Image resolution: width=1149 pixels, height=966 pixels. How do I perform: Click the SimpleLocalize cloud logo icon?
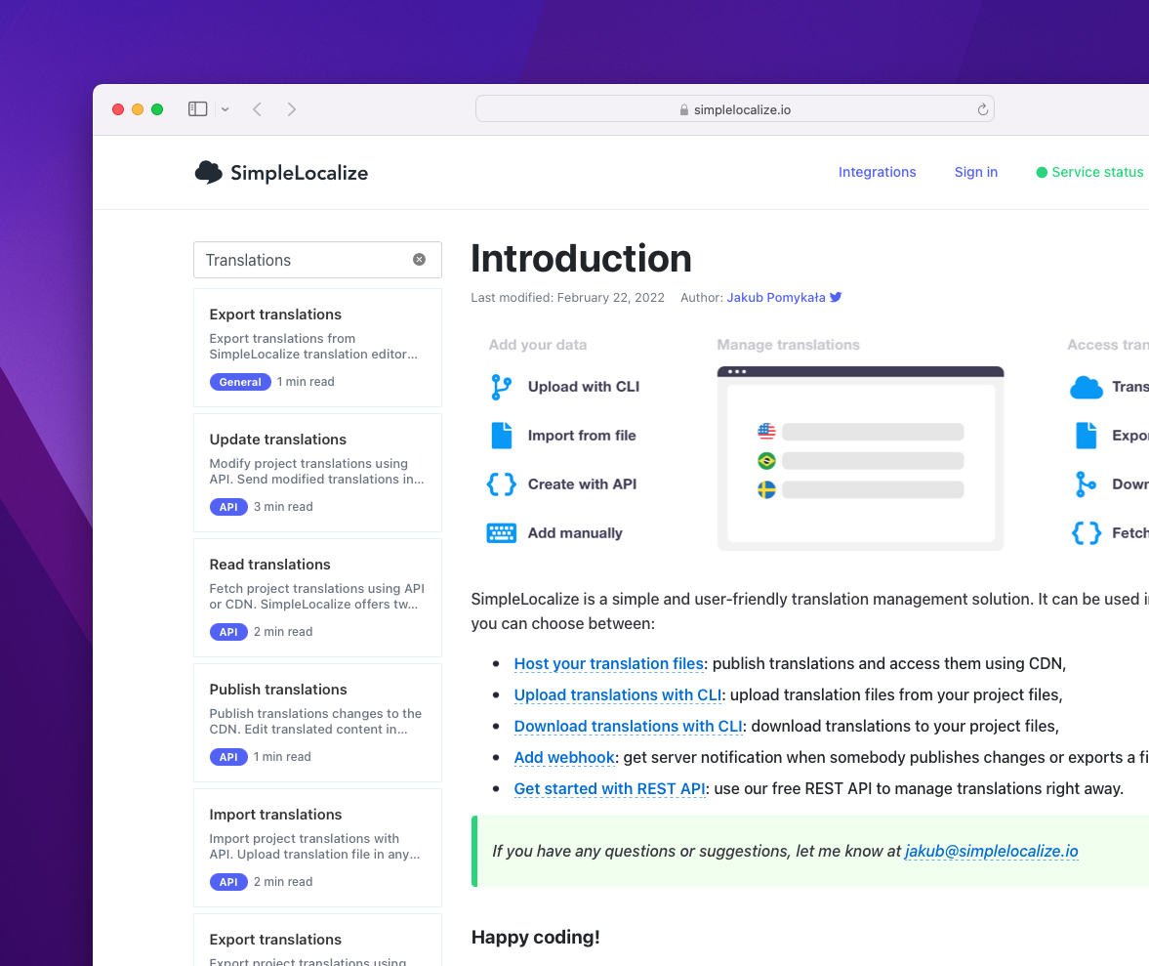(x=209, y=172)
